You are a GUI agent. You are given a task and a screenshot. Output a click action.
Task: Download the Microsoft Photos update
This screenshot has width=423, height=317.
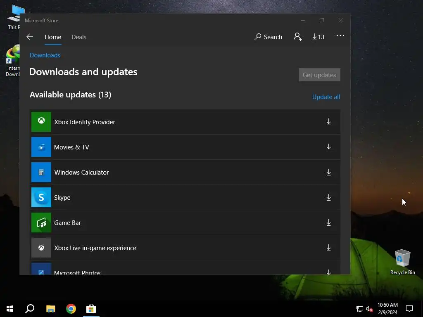pyautogui.click(x=328, y=272)
